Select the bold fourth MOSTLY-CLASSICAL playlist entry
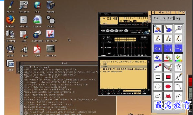193x115 pixels. [x=123, y=69]
